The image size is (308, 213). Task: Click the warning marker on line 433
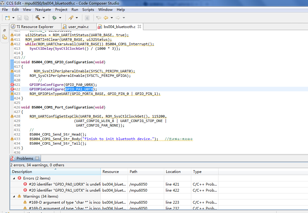tap(12, 139)
